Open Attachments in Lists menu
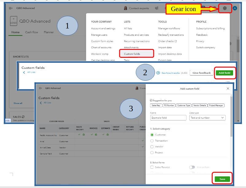The image size is (246, 188). 131,47
